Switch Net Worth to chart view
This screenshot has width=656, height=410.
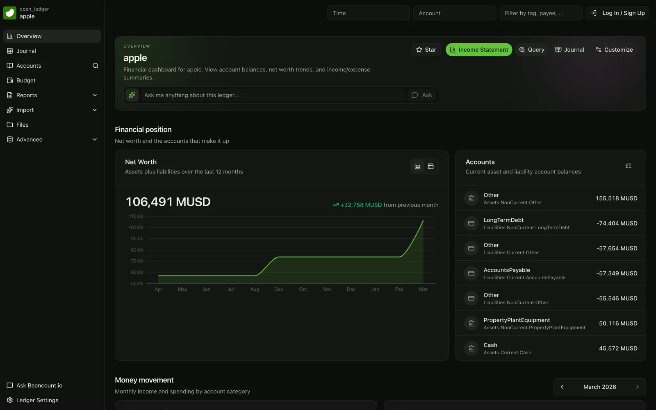pyautogui.click(x=417, y=166)
